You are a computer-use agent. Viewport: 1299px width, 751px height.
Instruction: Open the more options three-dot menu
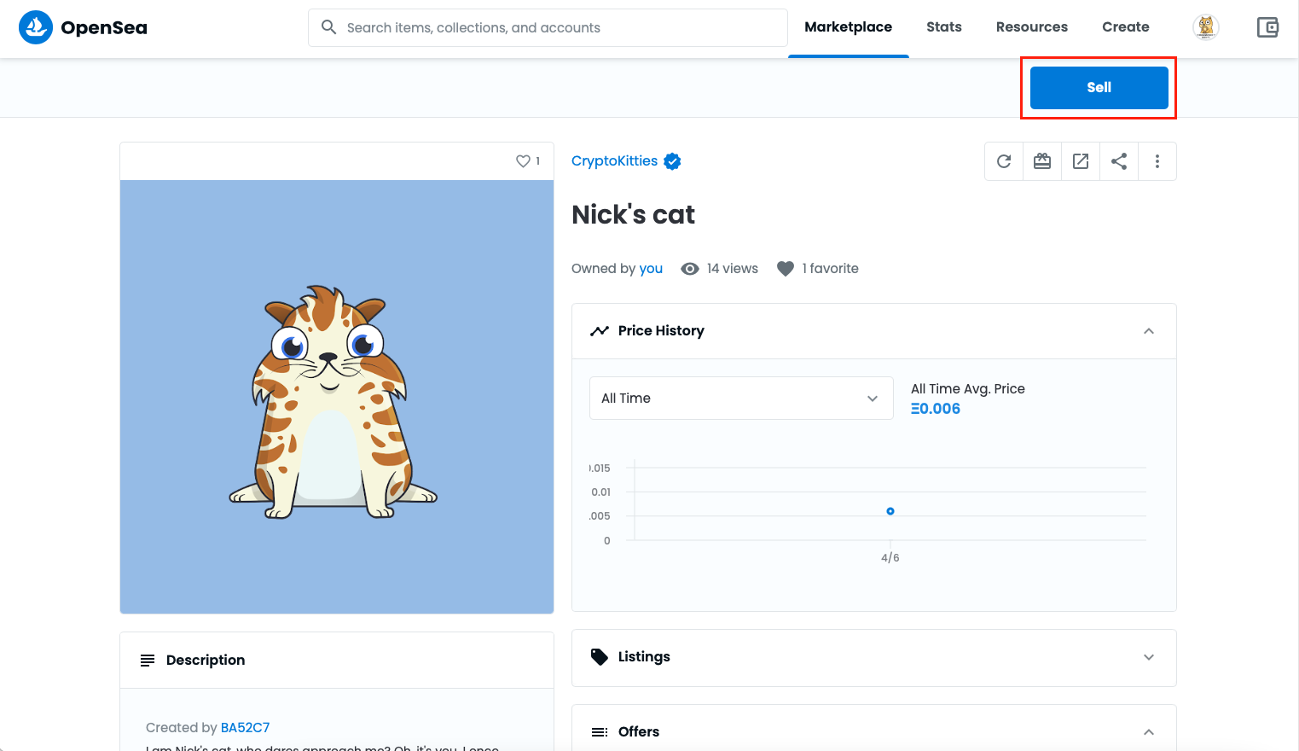click(1157, 161)
